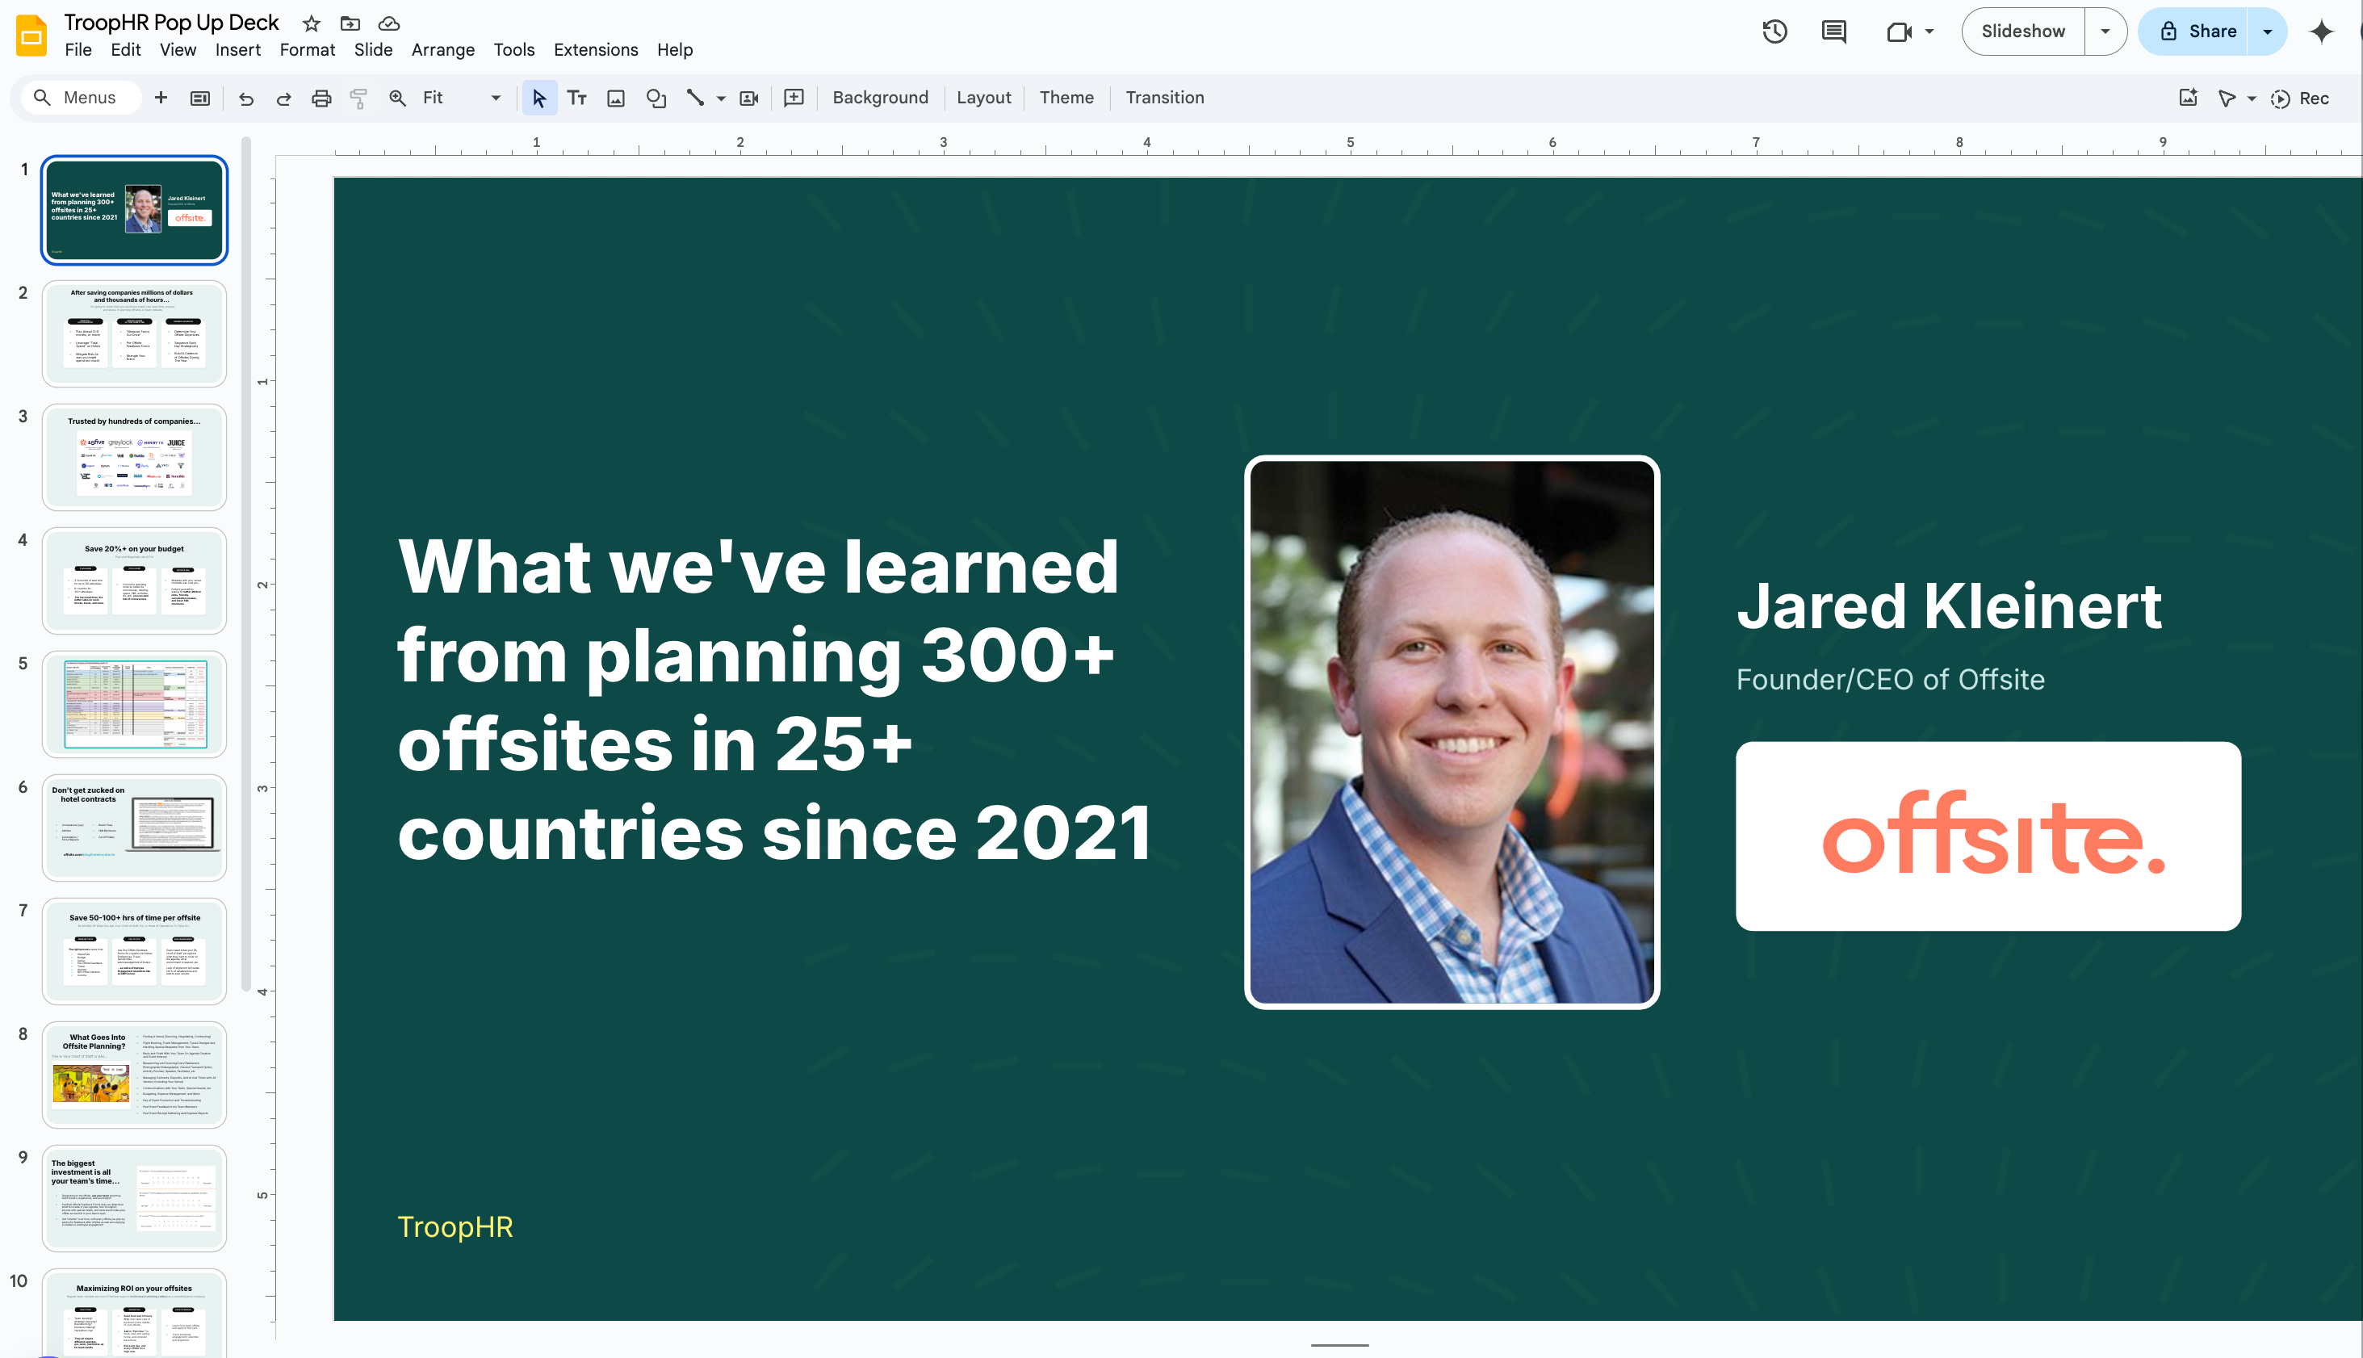Click the 'TroopHR' footer text on slide
Screen dimensions: 2363x1358
coord(455,1226)
